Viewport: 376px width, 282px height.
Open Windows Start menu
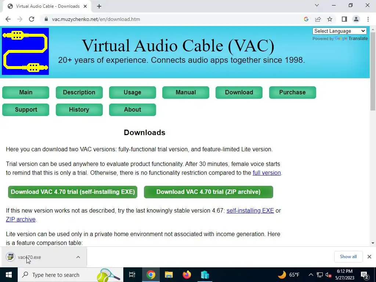[9, 275]
